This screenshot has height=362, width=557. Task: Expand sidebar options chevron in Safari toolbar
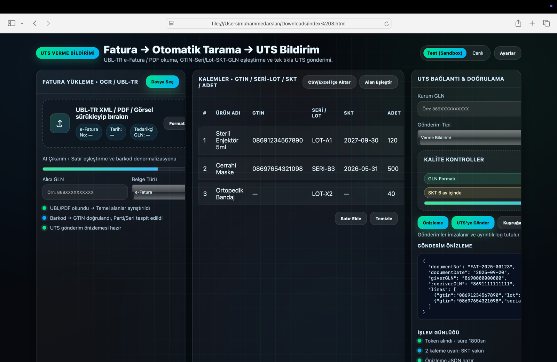click(x=22, y=23)
